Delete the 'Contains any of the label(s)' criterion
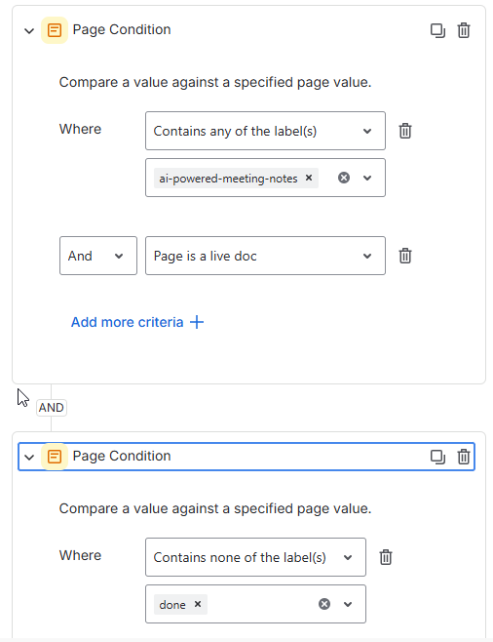493x642 pixels. coord(405,131)
